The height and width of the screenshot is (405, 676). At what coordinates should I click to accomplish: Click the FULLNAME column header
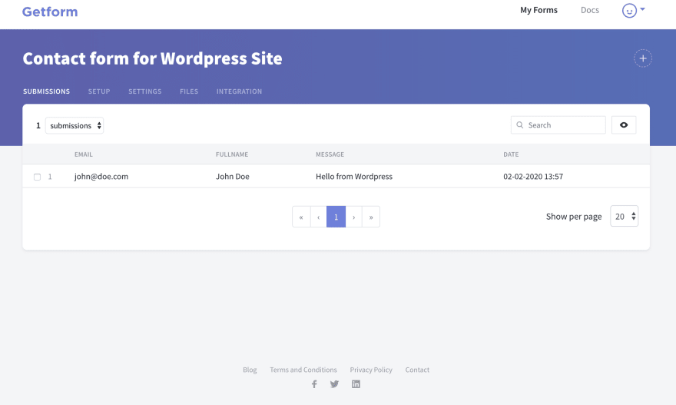(232, 154)
